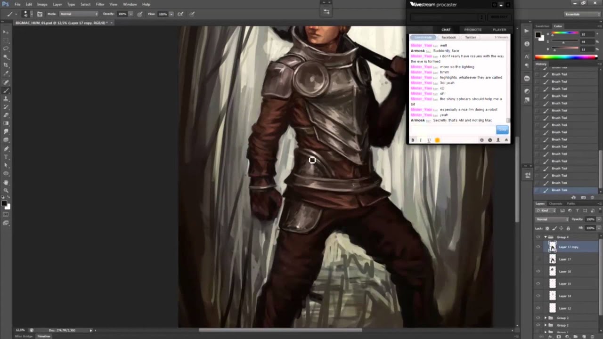Select the Type tool
Viewport: 603px width, 339px height.
(6, 157)
